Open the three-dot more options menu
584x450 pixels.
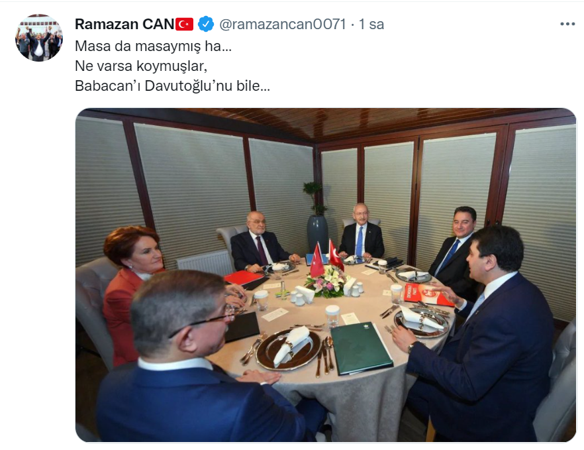[x=567, y=25]
